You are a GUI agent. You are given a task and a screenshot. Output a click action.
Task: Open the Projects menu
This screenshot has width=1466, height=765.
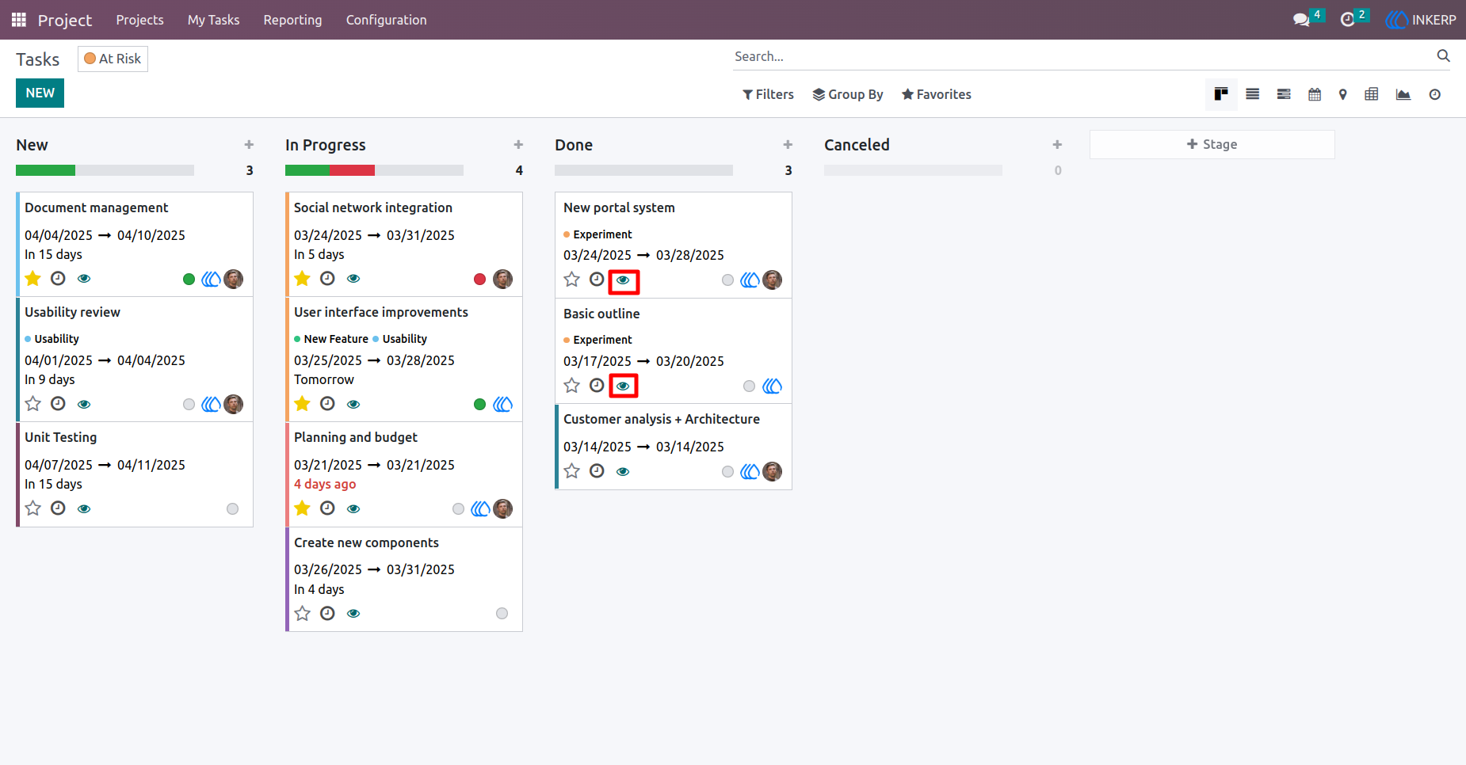(139, 20)
